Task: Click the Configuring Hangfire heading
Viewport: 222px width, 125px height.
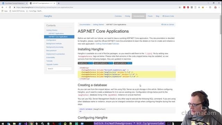Action: (x=93, y=118)
